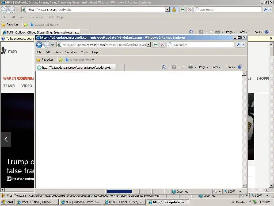Click Desktop toolbar on taskbar
274x206 pixels.
coord(239,202)
